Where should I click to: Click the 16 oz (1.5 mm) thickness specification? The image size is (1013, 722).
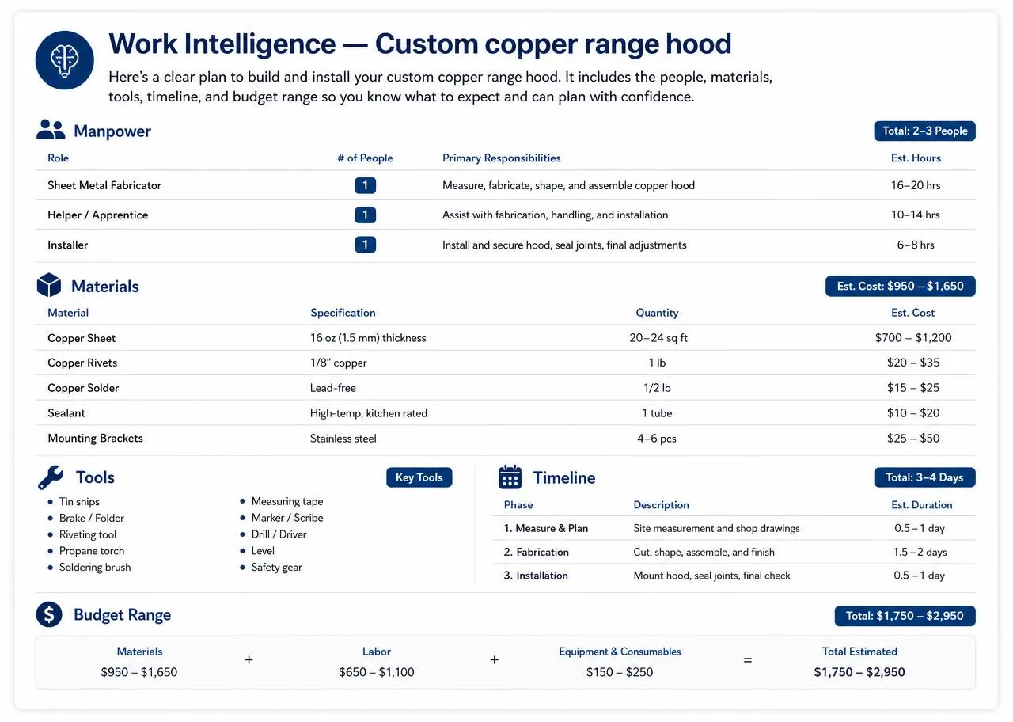(x=368, y=338)
